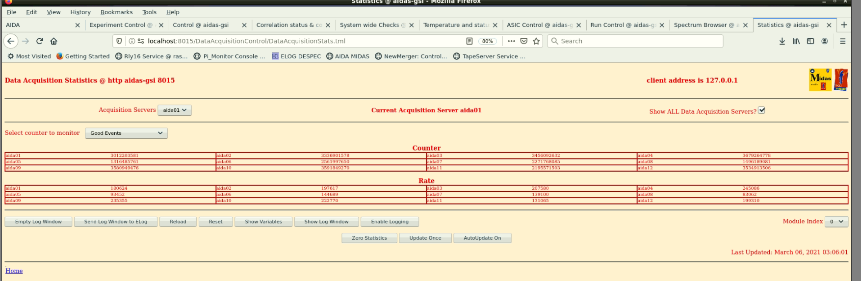Reload the page with the toolbar refresh icon

tap(40, 41)
